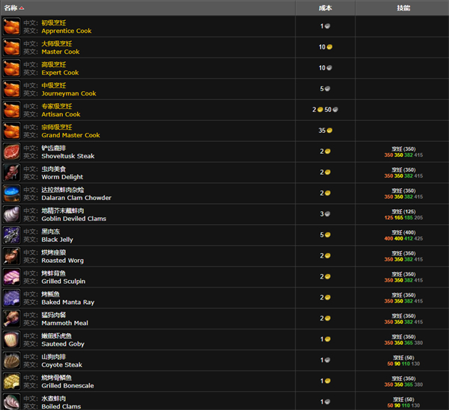Open the Master Cook link
Screen dimensions: 449x410
pyautogui.click(x=60, y=52)
